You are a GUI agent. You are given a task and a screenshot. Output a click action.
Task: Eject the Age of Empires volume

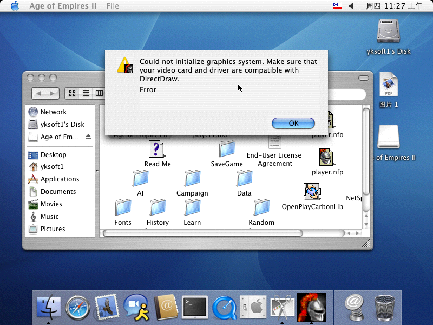[88, 136]
